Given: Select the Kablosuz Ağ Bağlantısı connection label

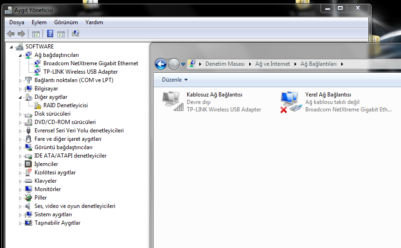Looking at the screenshot, I should pyautogui.click(x=214, y=95).
